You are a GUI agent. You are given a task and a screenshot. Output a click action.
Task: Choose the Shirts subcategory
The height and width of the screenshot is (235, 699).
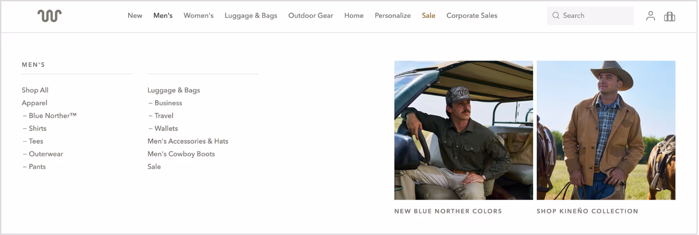coord(35,129)
